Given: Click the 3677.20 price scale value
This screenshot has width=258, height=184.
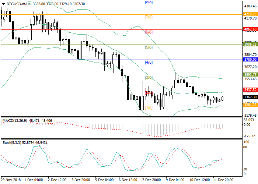Looking at the screenshot, I should coord(250,67).
